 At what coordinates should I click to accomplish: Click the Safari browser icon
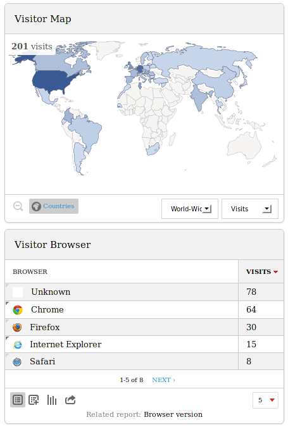pos(17,362)
